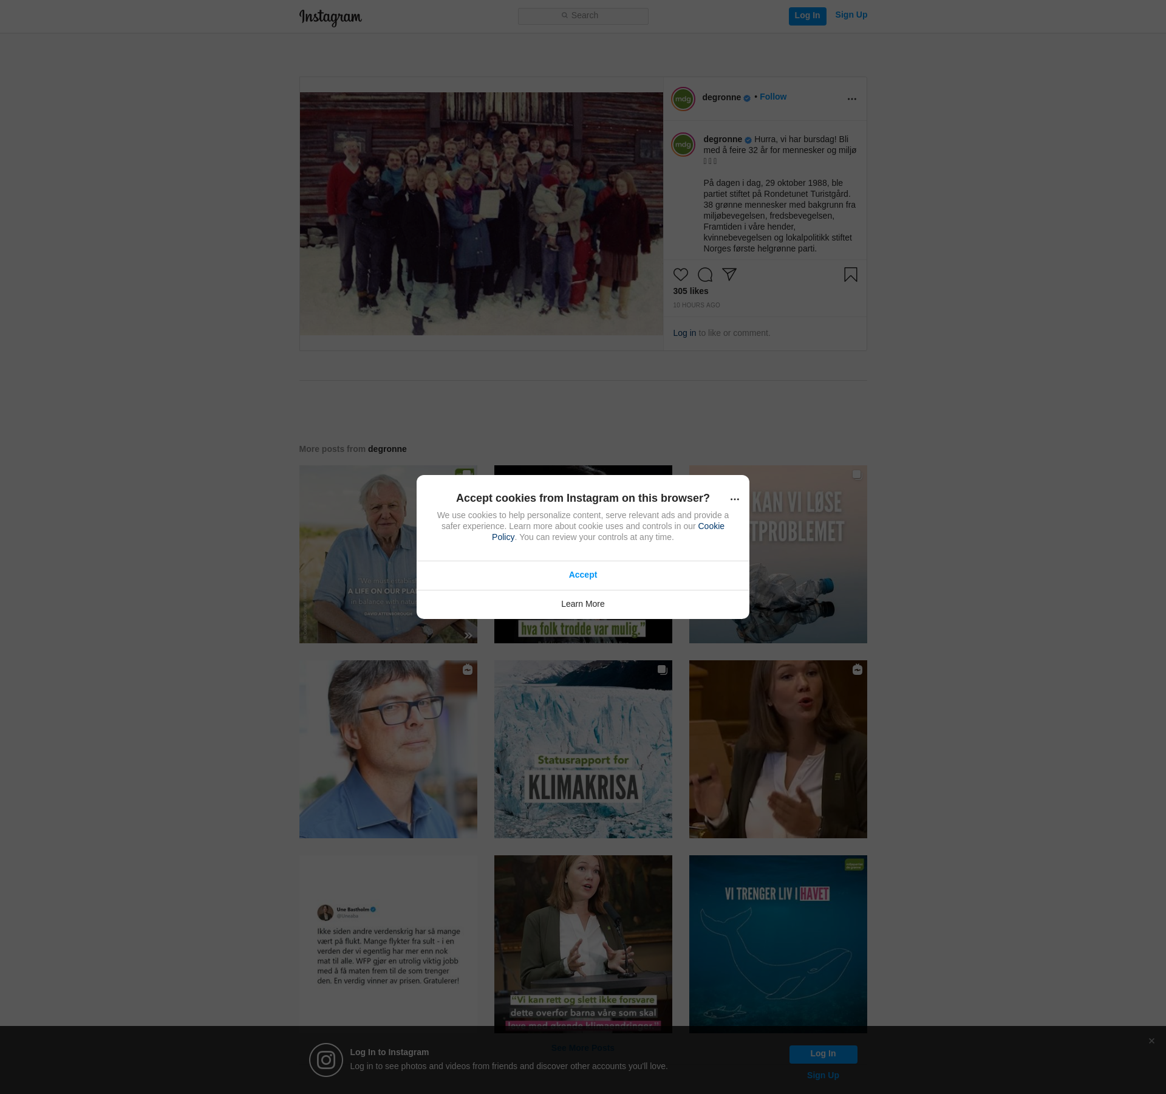
Task: Click Learn More in cookie dialog
Action: [583, 604]
